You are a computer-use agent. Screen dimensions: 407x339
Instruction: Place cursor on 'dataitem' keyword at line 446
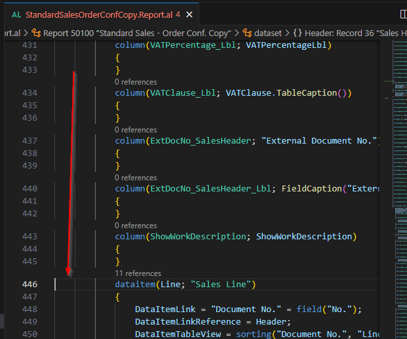pos(134,285)
